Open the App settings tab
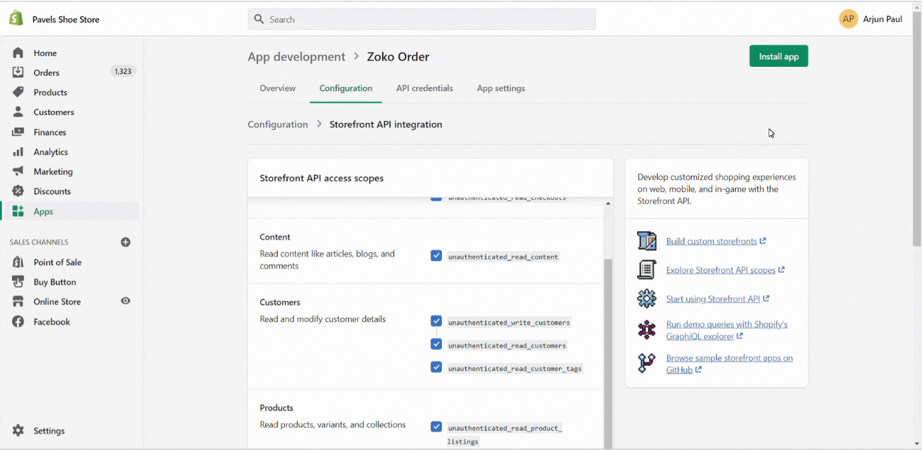This screenshot has height=450, width=922. coord(501,88)
